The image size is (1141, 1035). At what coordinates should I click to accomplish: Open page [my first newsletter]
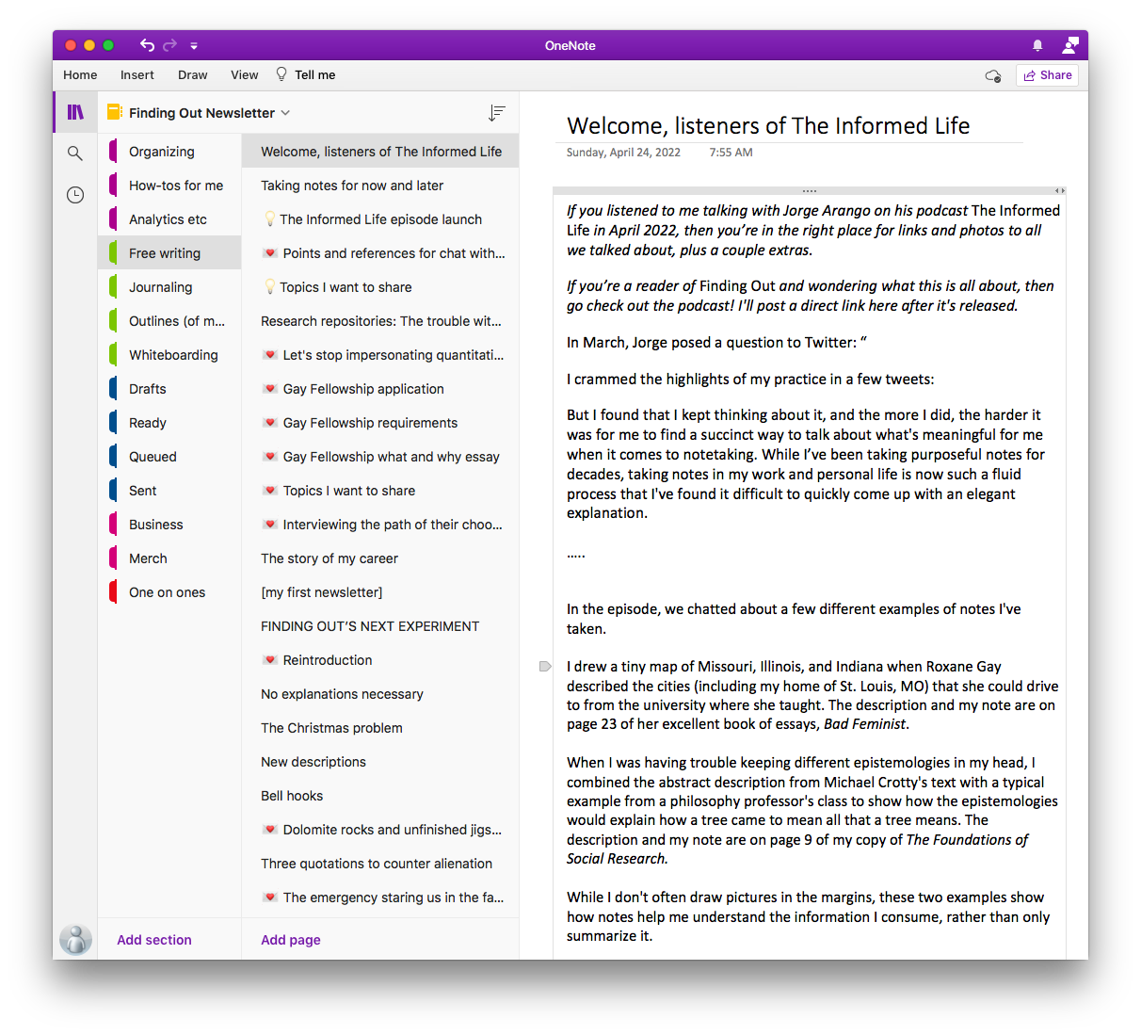380,592
